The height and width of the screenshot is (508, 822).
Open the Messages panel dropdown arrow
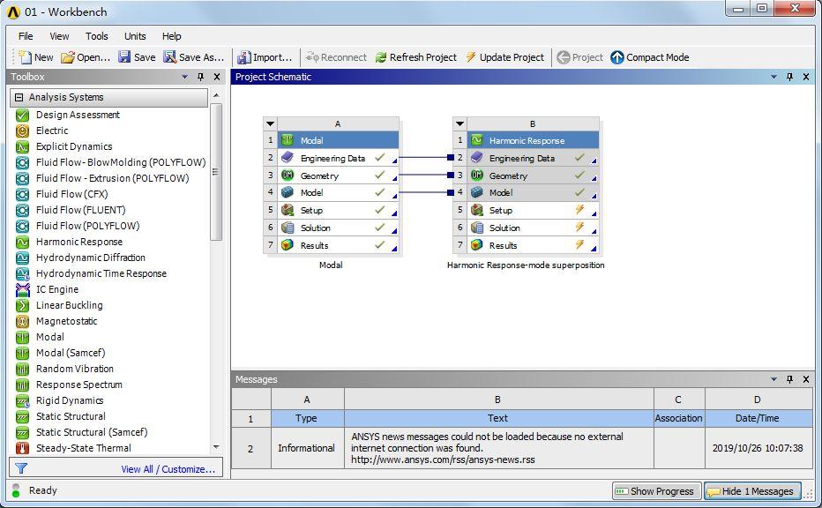[x=773, y=379]
